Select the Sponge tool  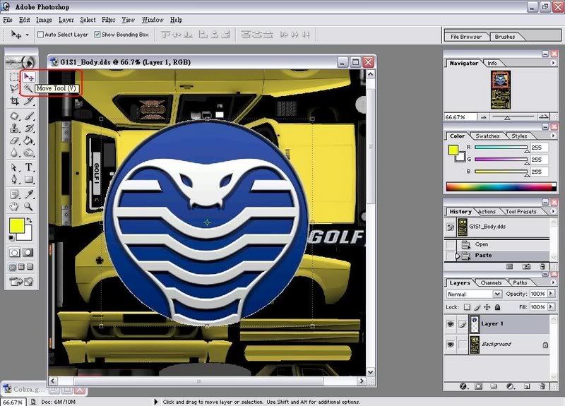tap(29, 153)
